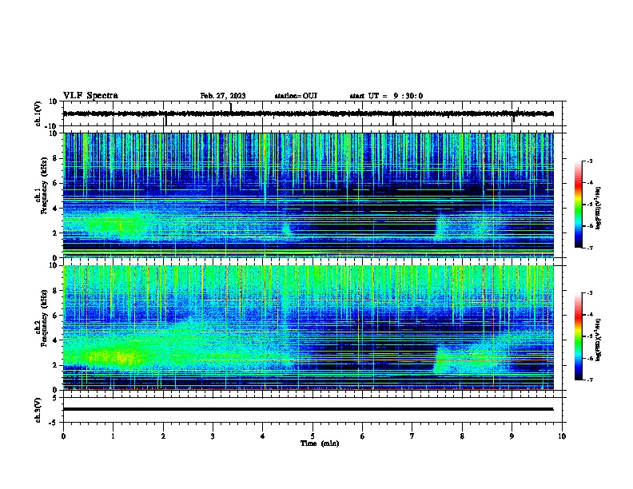Image resolution: width=633 pixels, height=489 pixels.
Task: Click the "6" kHz tick on ch.2 spectrogram
Action: (55, 316)
